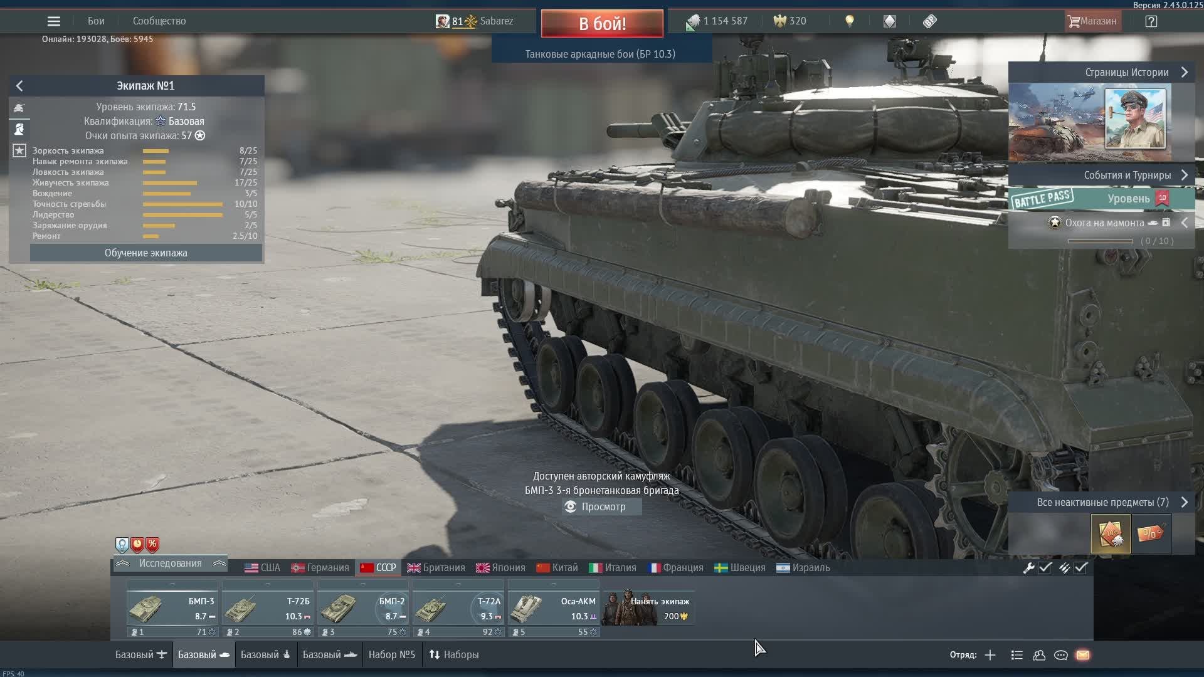Open the help question mark icon

(1151, 21)
